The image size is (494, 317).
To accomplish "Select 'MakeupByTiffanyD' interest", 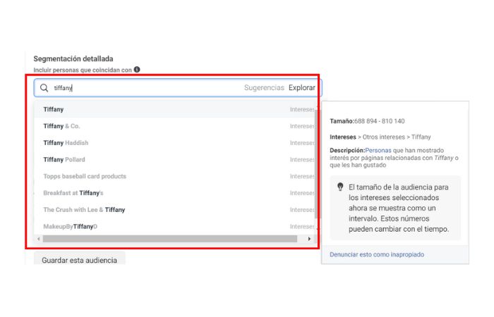I will (x=174, y=226).
